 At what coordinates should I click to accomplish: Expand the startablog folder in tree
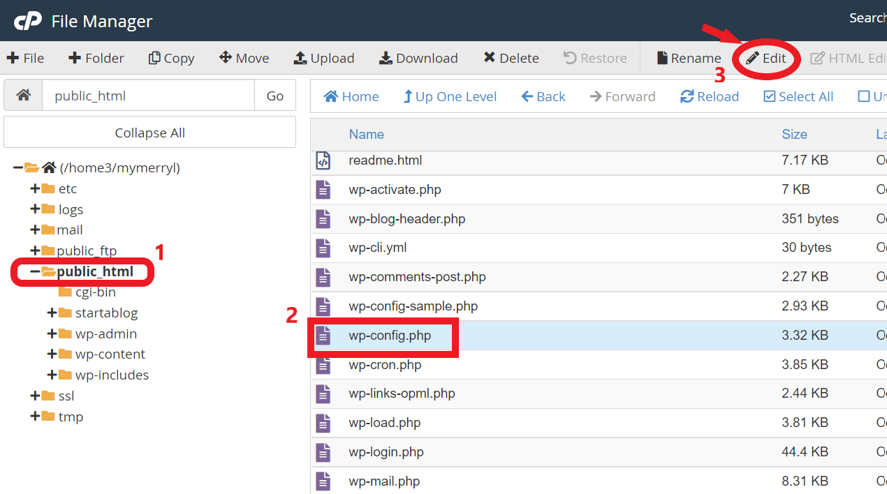click(x=52, y=313)
